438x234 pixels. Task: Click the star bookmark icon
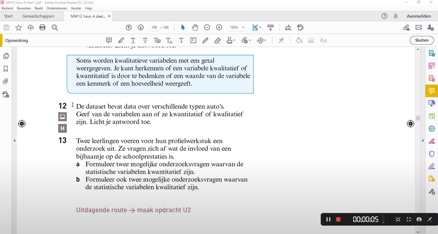pos(18,28)
